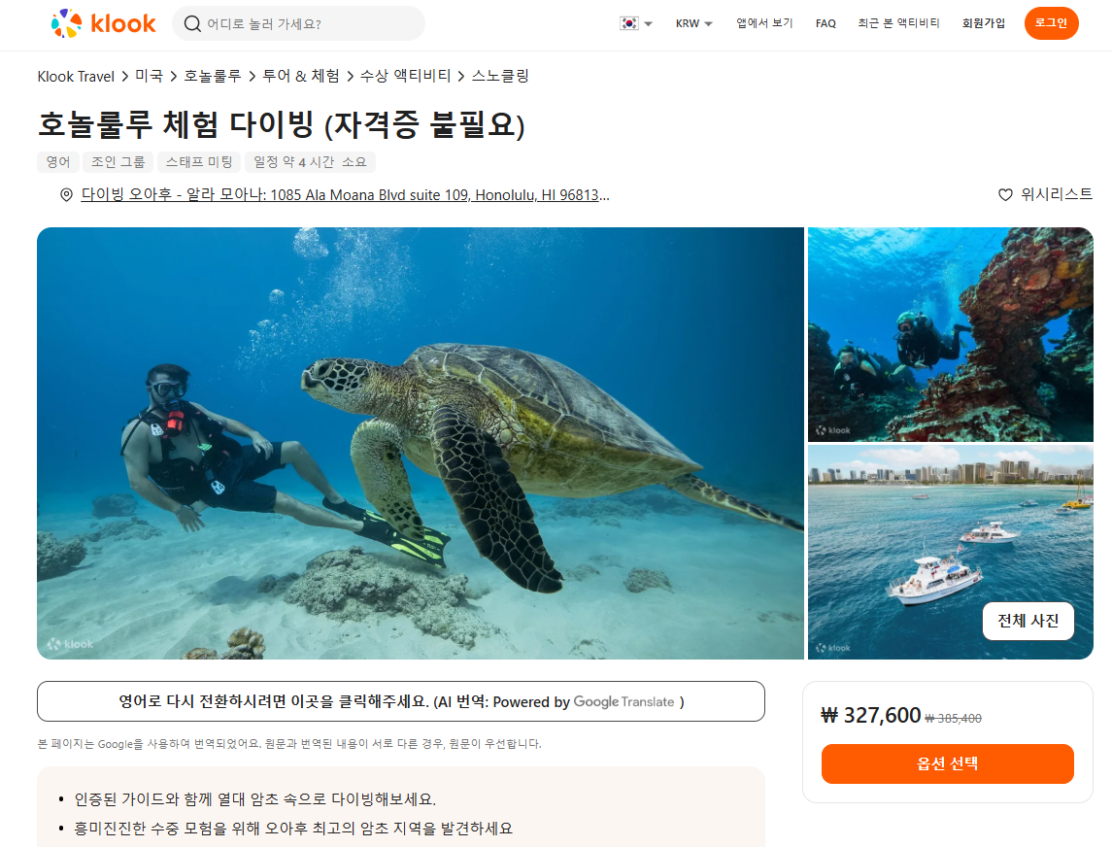Go to 수상 액티비티 breadcrumb
The image size is (1112, 847).
405,76
